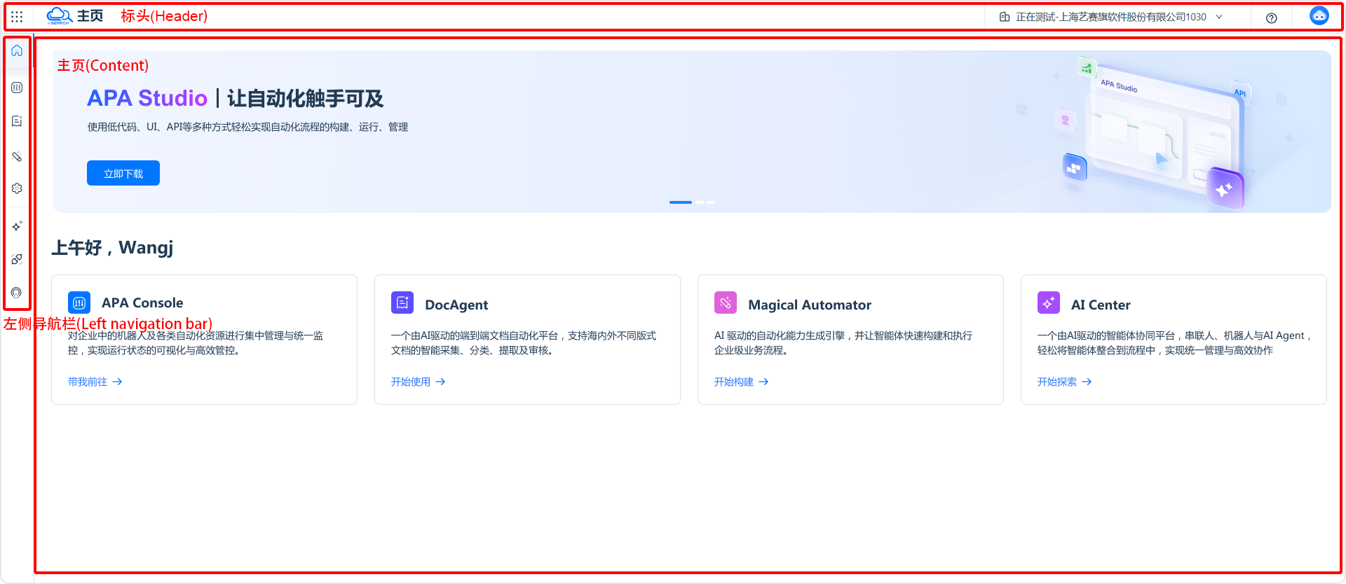1346x584 pixels.
Task: Click the Magical Automator description starting AI 驱动的自动化能力
Action: tap(843, 343)
